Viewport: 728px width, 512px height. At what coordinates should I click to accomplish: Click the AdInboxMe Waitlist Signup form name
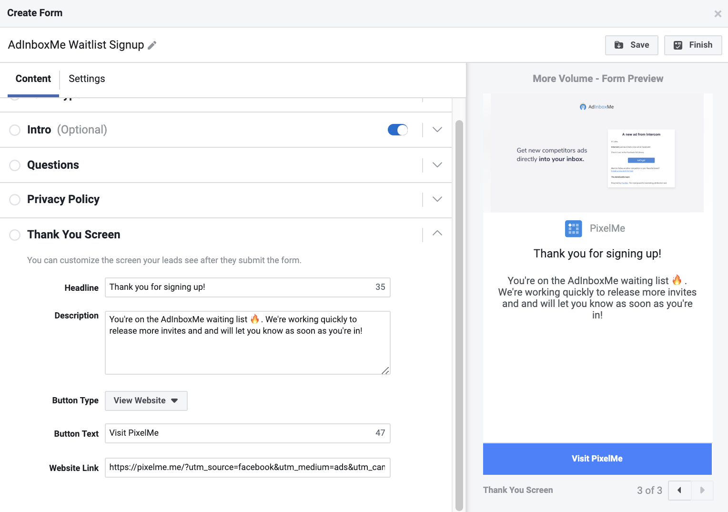point(76,45)
